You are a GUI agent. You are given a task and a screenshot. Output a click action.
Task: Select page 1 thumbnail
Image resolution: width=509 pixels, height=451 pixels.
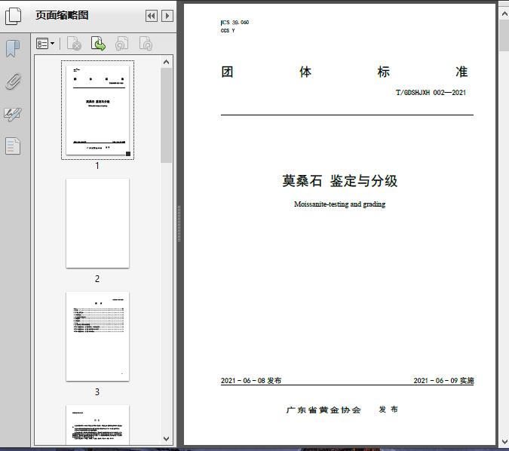[97, 110]
